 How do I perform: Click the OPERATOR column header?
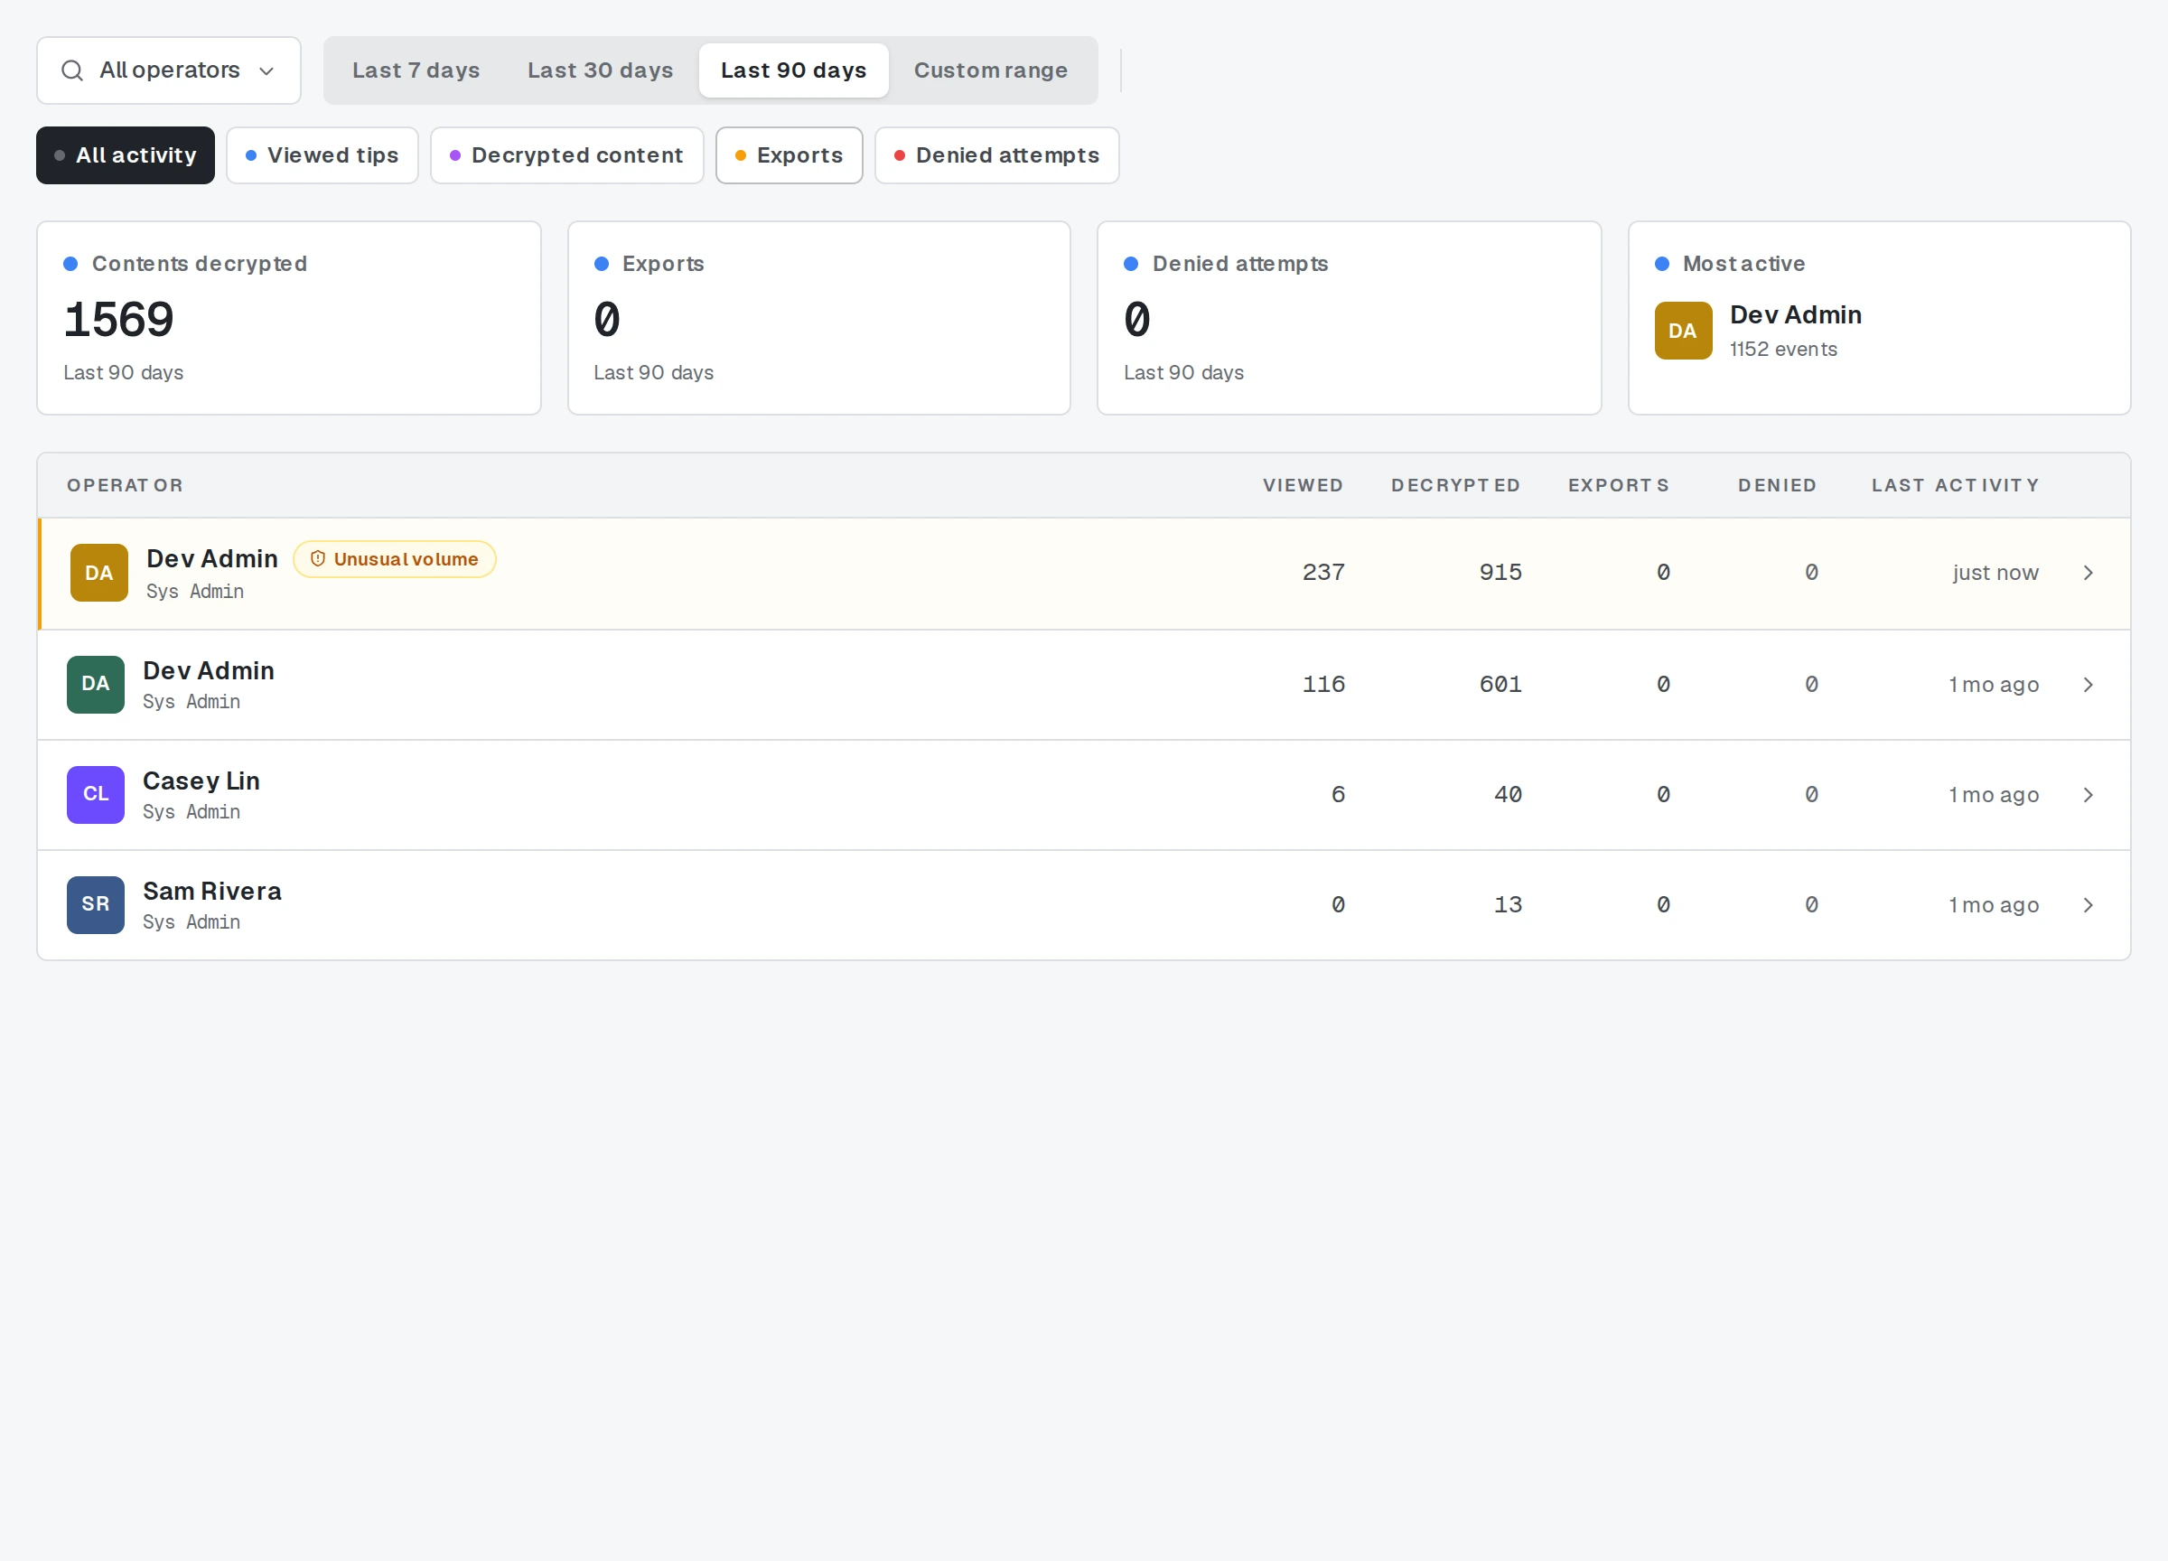point(125,486)
